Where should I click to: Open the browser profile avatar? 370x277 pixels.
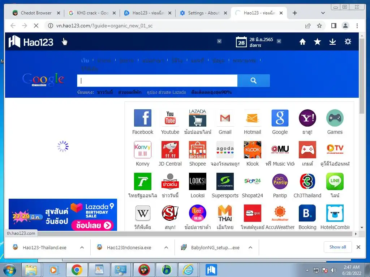tap(345, 26)
